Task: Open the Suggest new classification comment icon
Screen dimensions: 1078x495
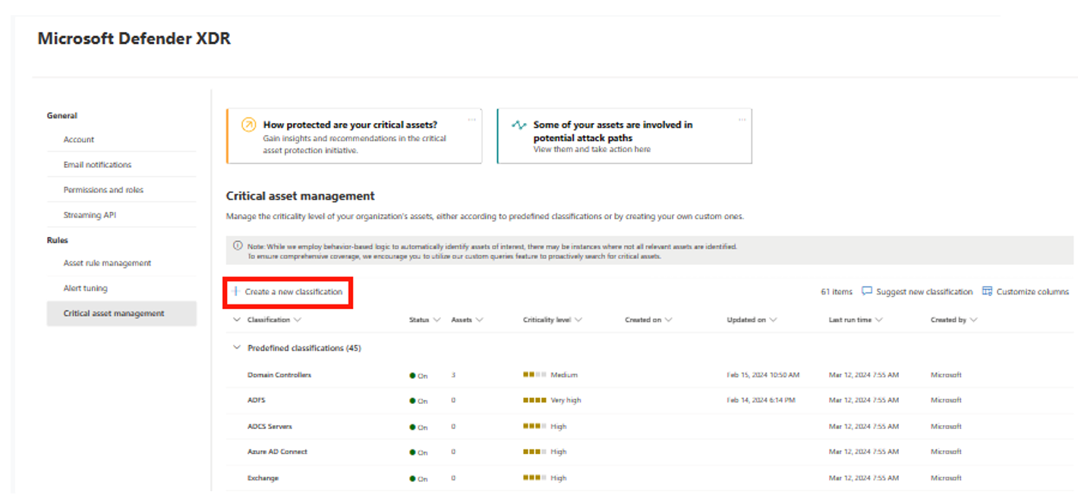Action: tap(868, 292)
